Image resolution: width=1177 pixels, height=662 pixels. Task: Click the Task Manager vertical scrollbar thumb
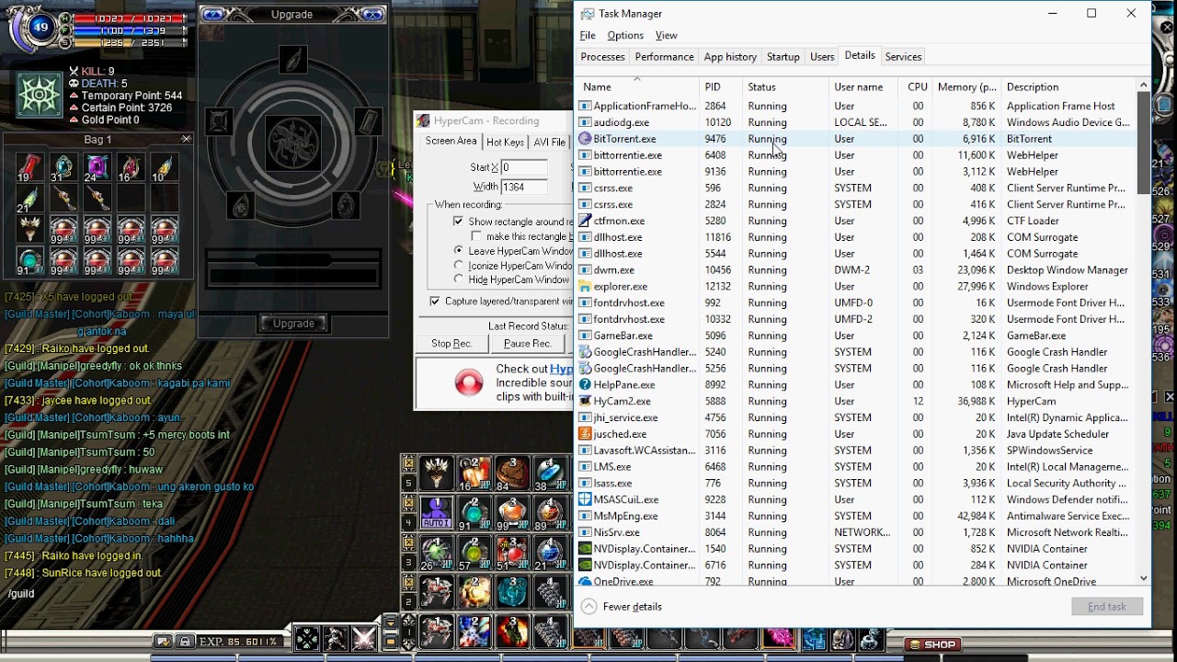point(1143,143)
